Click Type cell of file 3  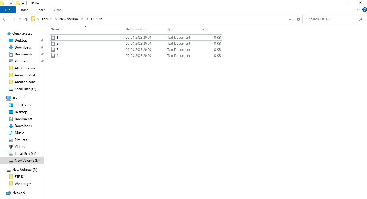(x=179, y=50)
